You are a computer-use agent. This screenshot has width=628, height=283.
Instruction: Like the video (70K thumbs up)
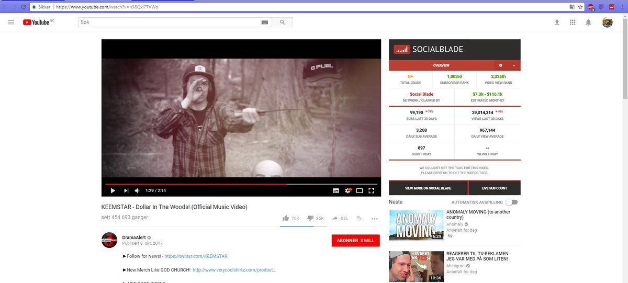(290, 218)
